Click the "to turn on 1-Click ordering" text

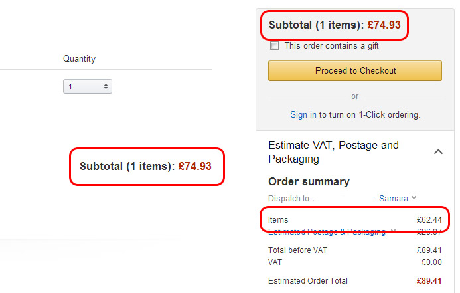370,114
